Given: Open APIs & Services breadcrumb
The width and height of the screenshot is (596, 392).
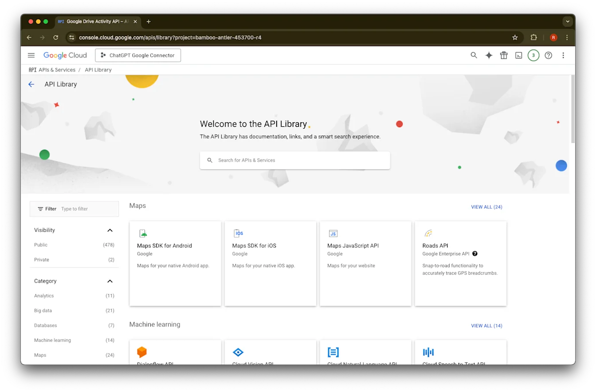Looking at the screenshot, I should (x=57, y=70).
